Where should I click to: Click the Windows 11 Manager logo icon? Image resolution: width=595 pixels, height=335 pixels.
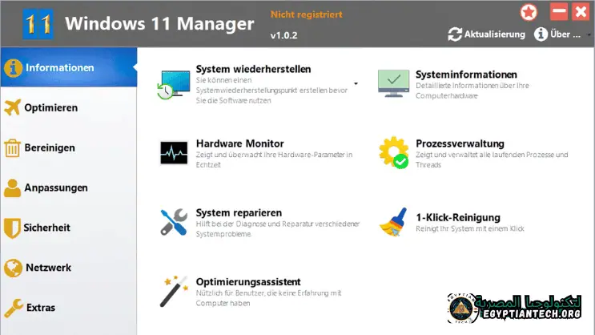(x=38, y=24)
